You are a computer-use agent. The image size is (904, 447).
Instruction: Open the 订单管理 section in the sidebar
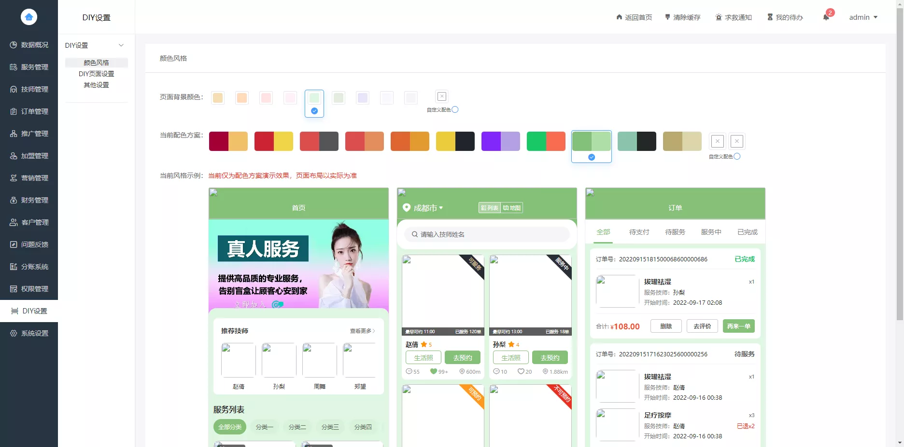[x=34, y=111]
